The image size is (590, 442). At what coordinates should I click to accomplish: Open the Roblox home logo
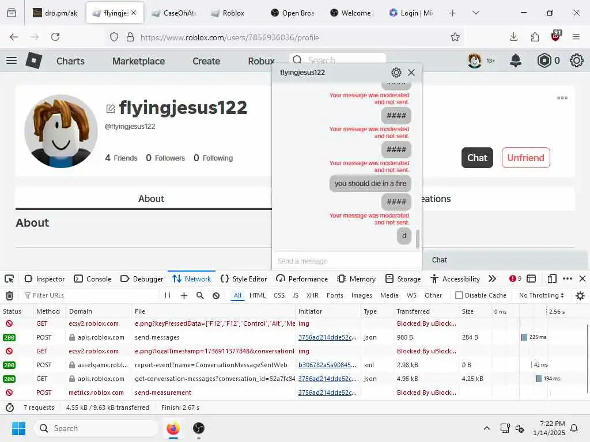[33, 60]
